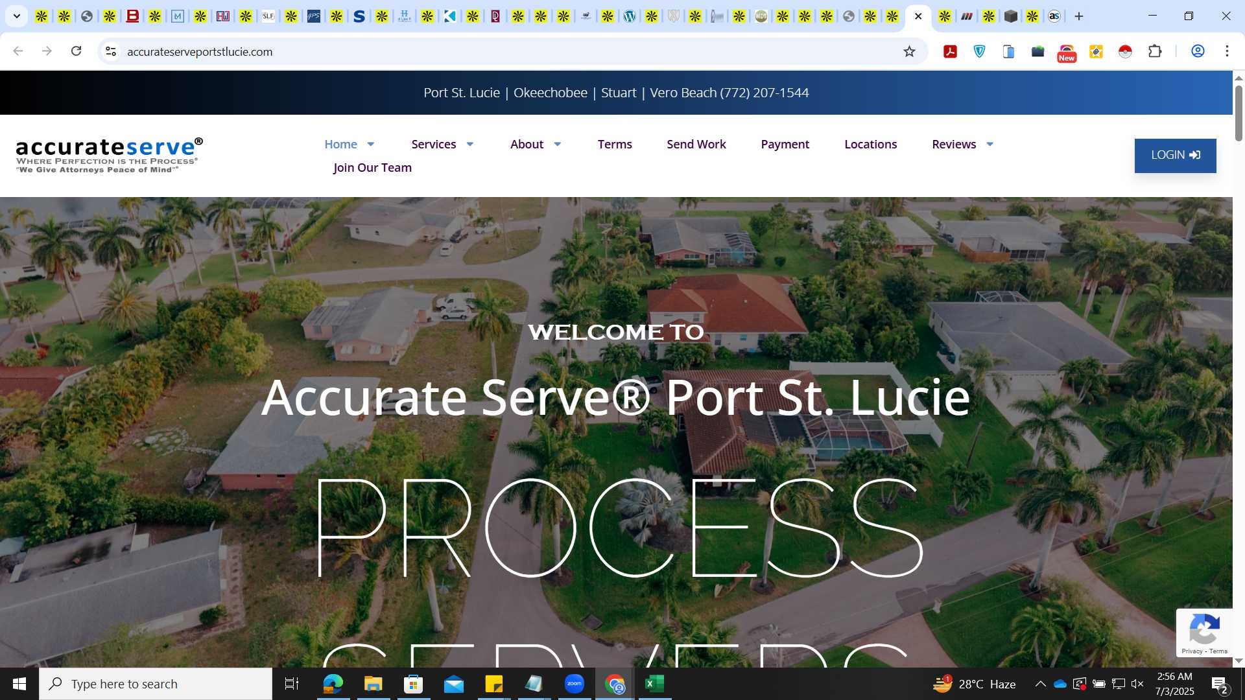Screen dimensions: 1245x700
Task: Expand the Reviews dropdown arrow
Action: click(x=990, y=145)
